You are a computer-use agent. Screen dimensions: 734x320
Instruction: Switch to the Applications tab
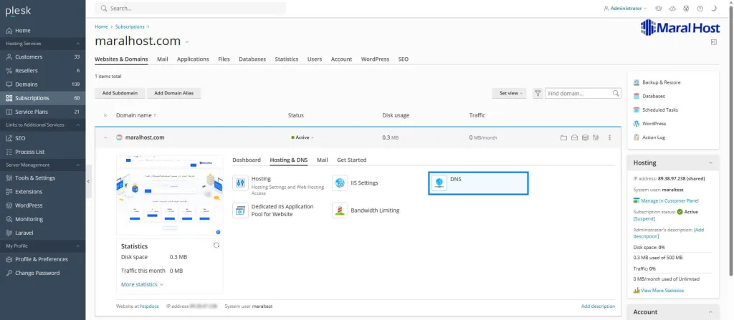193,59
